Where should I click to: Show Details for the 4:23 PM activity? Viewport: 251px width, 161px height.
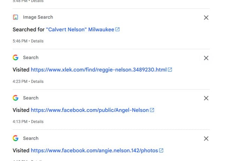coord(37,81)
